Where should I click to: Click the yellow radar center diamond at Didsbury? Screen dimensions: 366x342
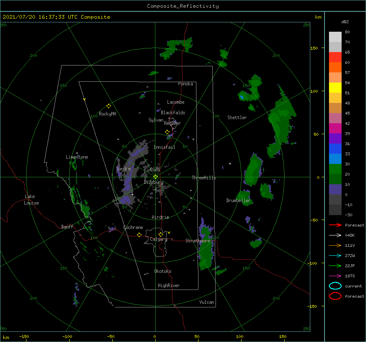pyautogui.click(x=155, y=177)
